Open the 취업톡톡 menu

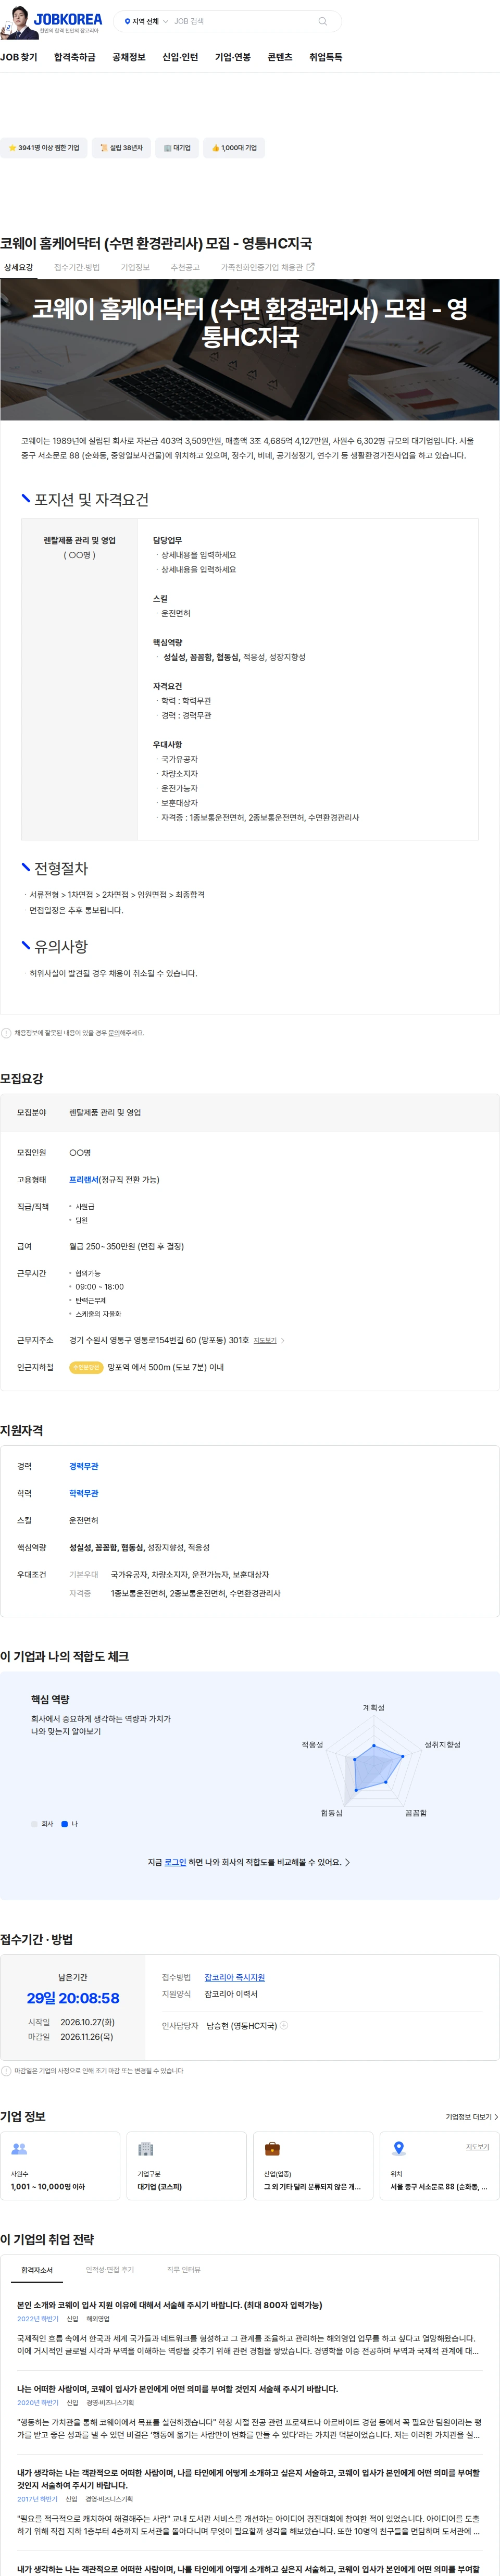tap(325, 58)
